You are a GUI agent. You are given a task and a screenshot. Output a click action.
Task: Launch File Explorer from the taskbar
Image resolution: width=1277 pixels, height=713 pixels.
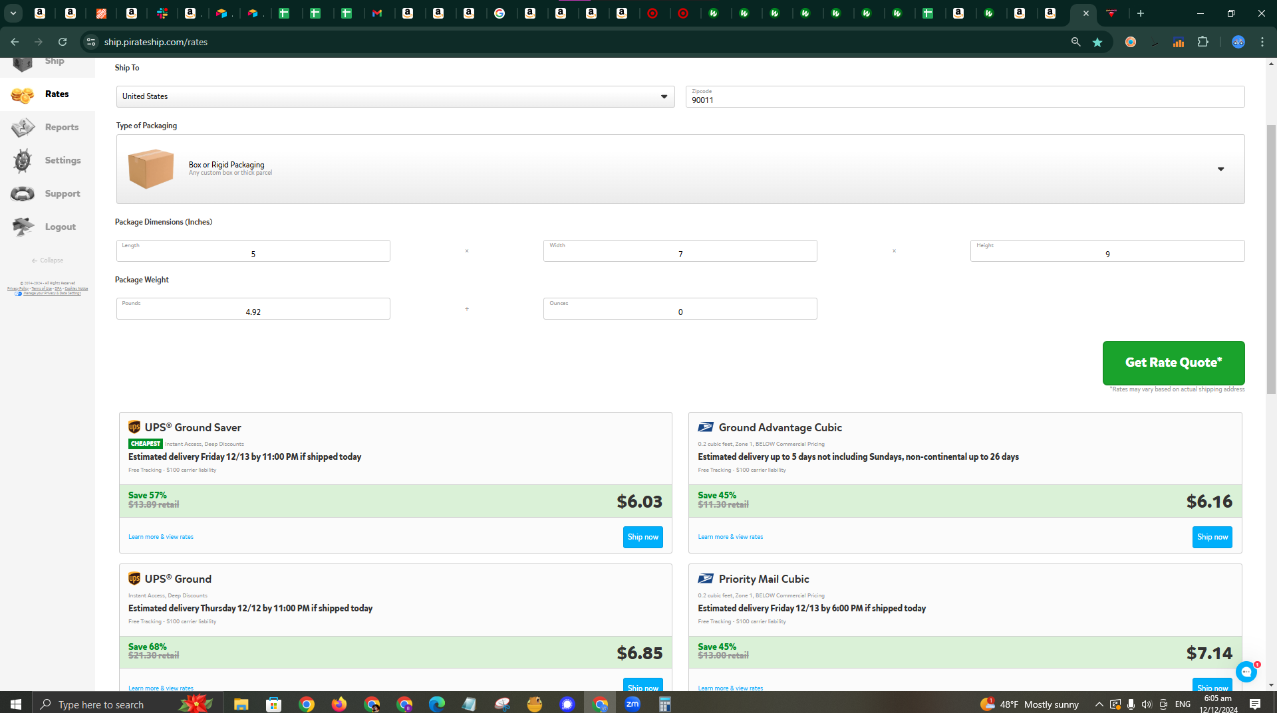pos(241,704)
